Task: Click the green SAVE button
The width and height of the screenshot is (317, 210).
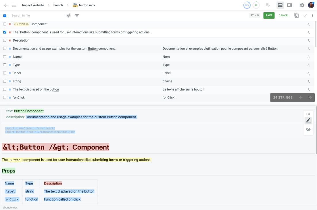Action: pyautogui.click(x=269, y=15)
